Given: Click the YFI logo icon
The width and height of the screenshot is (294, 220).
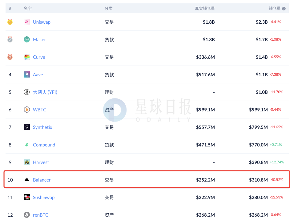Looking at the screenshot, I should (x=27, y=92).
